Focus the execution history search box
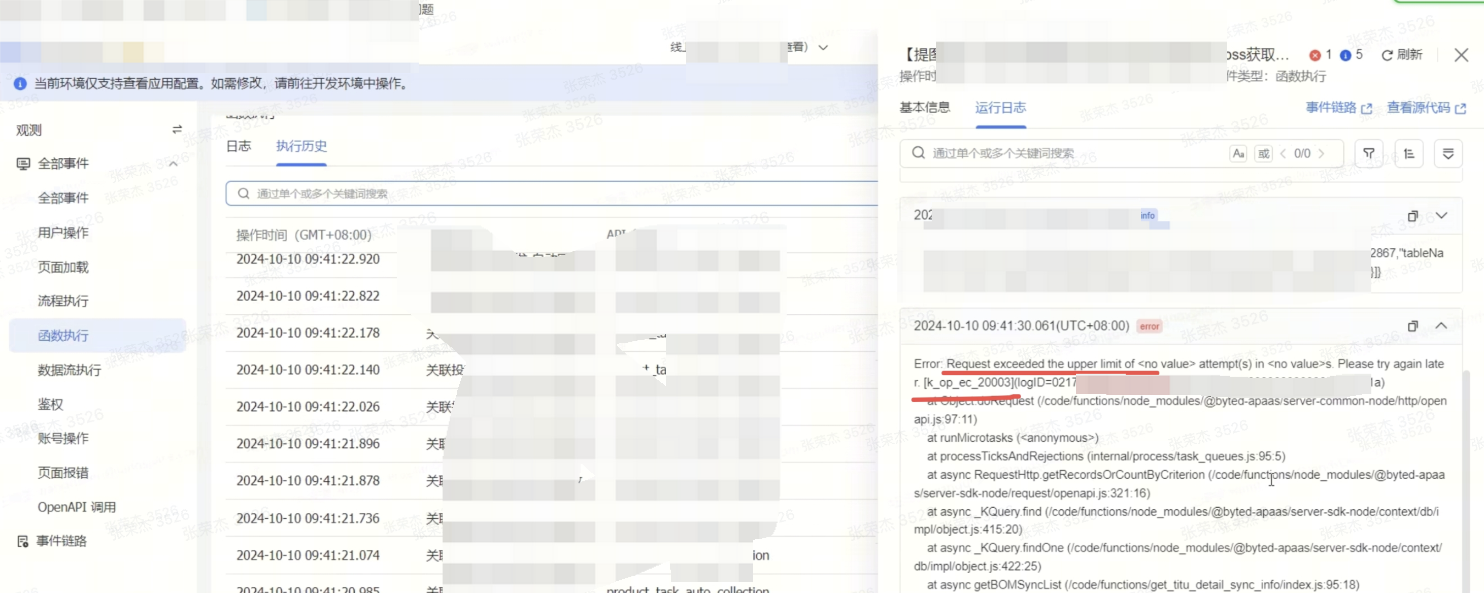This screenshot has width=1484, height=593. pos(552,193)
